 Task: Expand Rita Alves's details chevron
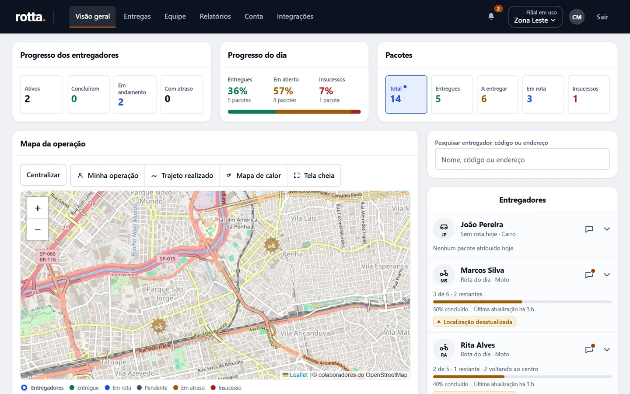tap(607, 349)
